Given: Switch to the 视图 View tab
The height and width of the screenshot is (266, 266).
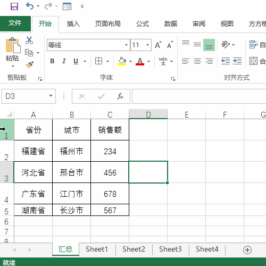Looking at the screenshot, I should coord(227,24).
